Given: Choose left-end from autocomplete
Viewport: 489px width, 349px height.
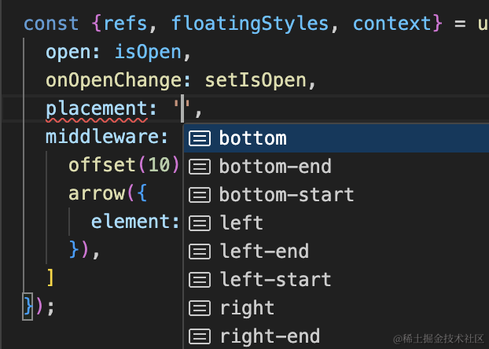Looking at the screenshot, I should (263, 252).
